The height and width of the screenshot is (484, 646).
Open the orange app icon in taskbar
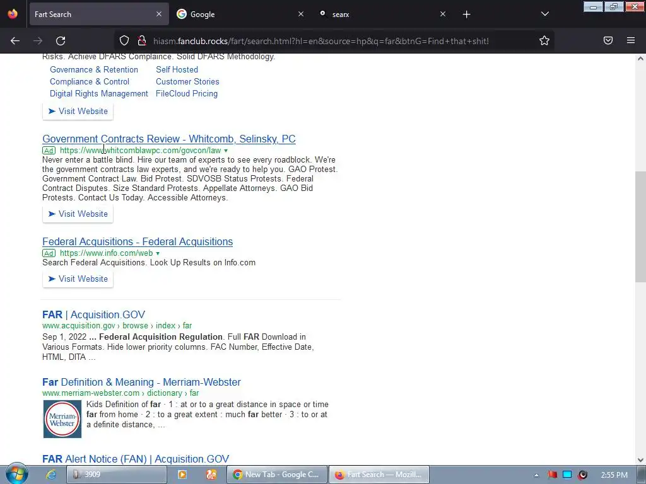tap(211, 475)
